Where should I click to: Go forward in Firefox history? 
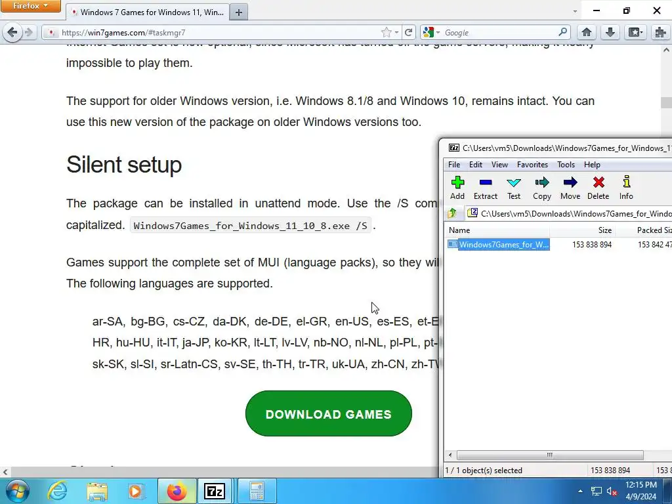[29, 32]
